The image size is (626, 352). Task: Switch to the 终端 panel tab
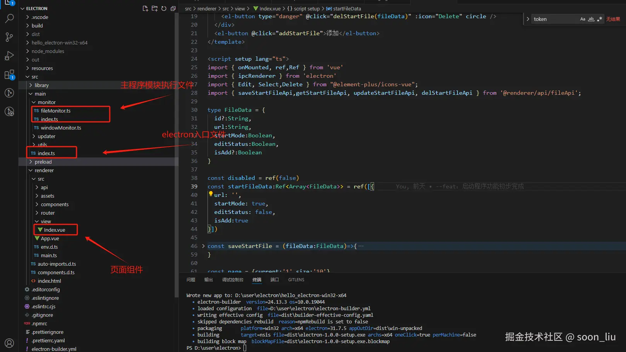coord(257,280)
